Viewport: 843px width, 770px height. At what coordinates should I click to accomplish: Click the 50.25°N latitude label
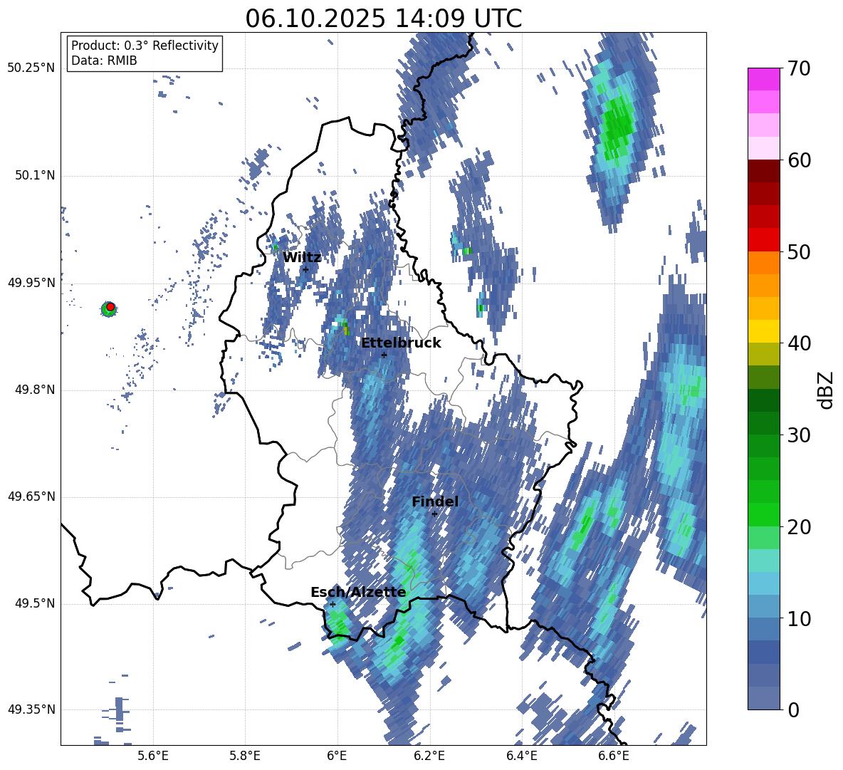pyautogui.click(x=31, y=68)
